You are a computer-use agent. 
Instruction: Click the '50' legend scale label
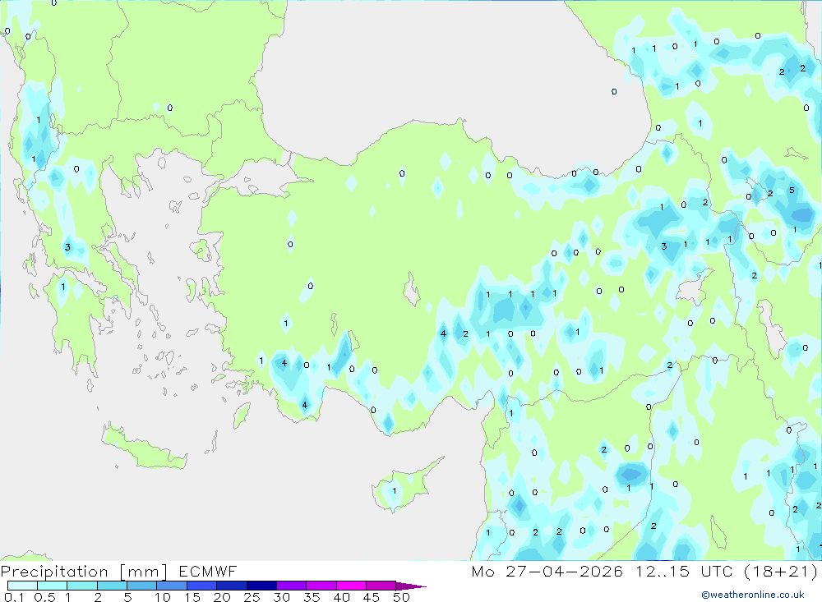tap(401, 597)
